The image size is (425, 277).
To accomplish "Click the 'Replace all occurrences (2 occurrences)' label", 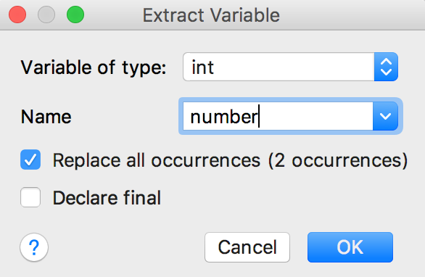I will tap(230, 160).
